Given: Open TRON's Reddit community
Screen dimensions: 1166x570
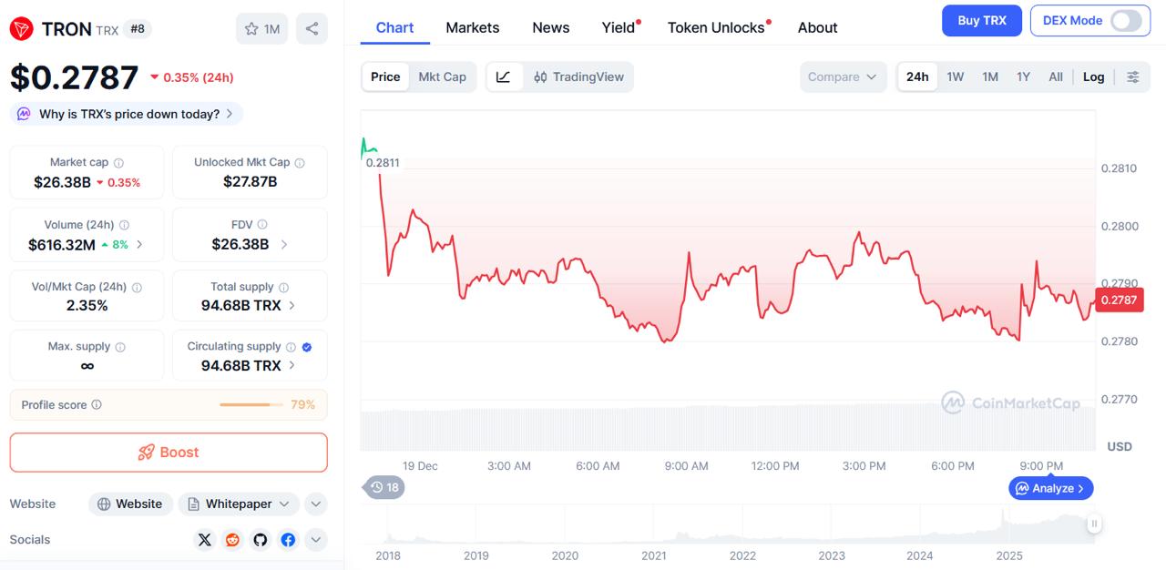Looking at the screenshot, I should [231, 539].
